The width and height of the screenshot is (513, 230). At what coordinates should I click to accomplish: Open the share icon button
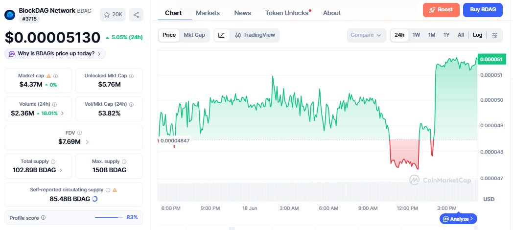[136, 15]
